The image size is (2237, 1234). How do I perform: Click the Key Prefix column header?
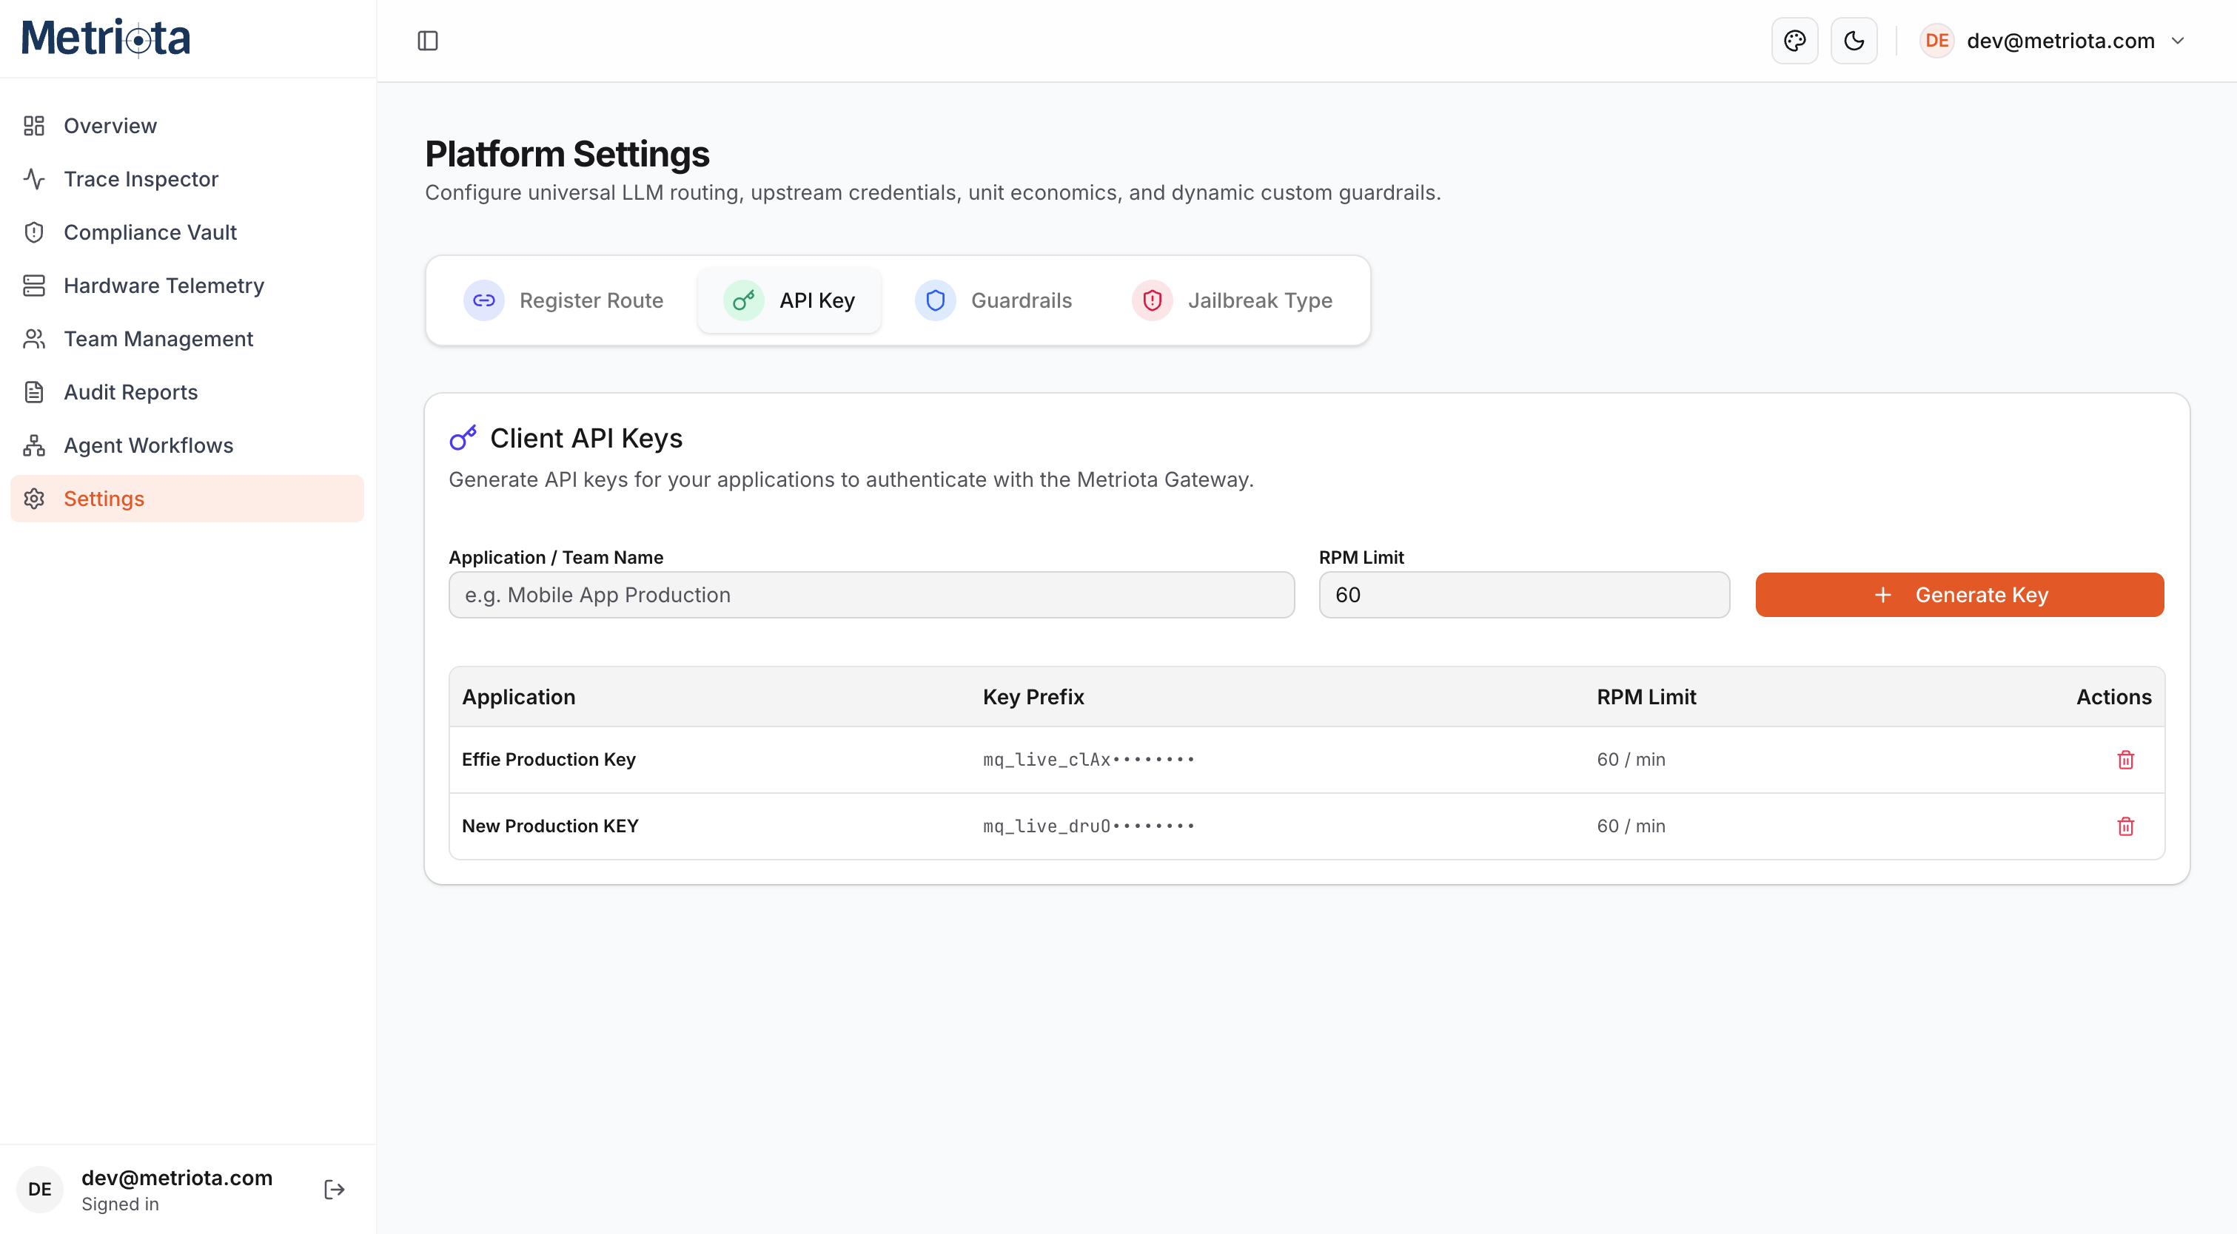pos(1033,697)
